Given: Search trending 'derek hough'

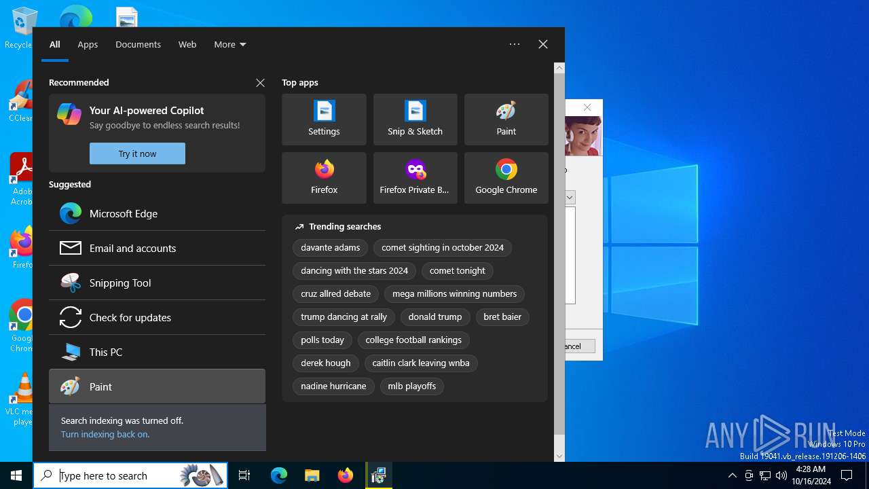Looking at the screenshot, I should [x=326, y=363].
